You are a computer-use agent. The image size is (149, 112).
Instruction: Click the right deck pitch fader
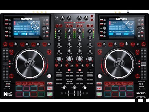[x=143, y=64]
